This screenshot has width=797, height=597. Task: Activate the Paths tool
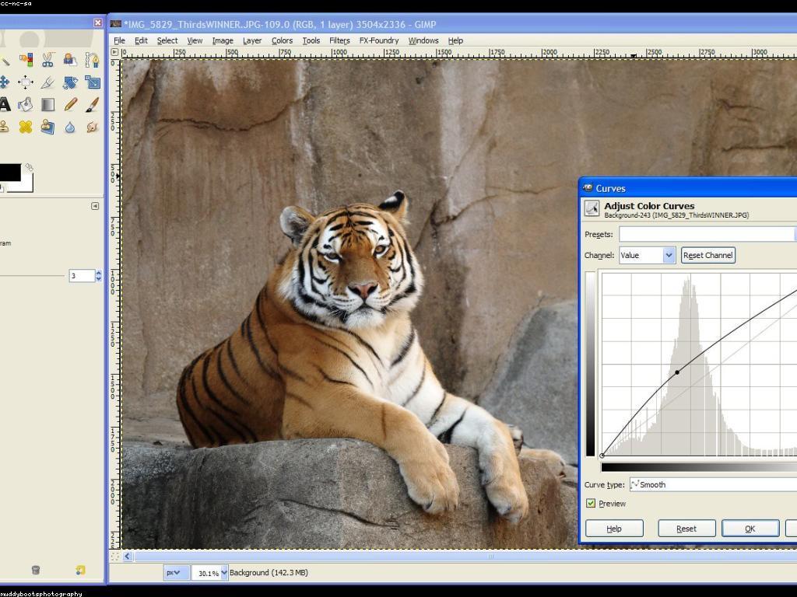pyautogui.click(x=92, y=60)
